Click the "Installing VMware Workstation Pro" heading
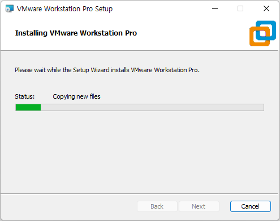Image resolution: width=280 pixels, height=221 pixels. (76, 33)
